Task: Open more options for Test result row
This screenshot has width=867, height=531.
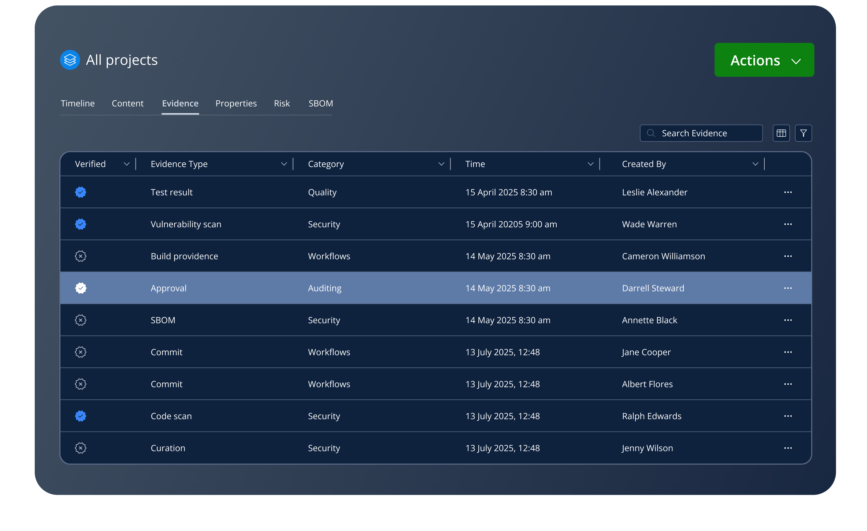Action: 788,192
